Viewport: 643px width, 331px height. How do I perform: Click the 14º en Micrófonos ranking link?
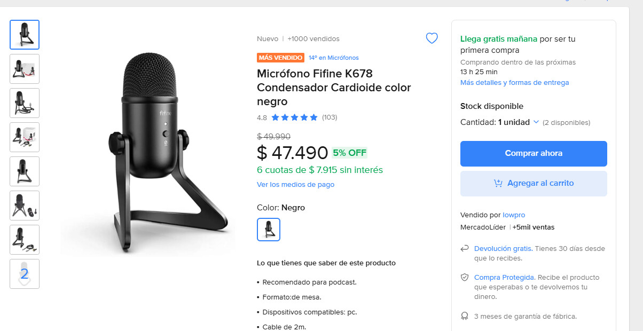click(x=334, y=58)
